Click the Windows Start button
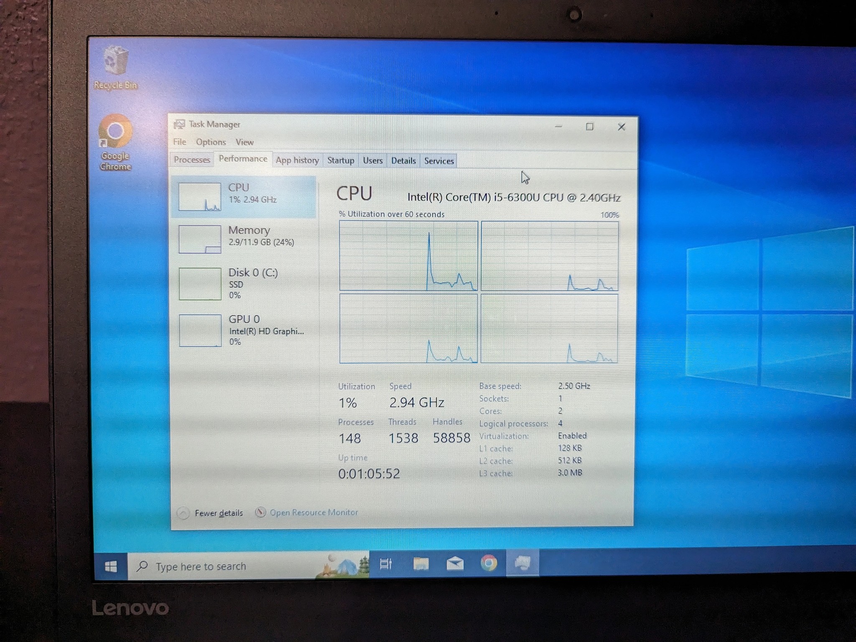 (x=111, y=567)
